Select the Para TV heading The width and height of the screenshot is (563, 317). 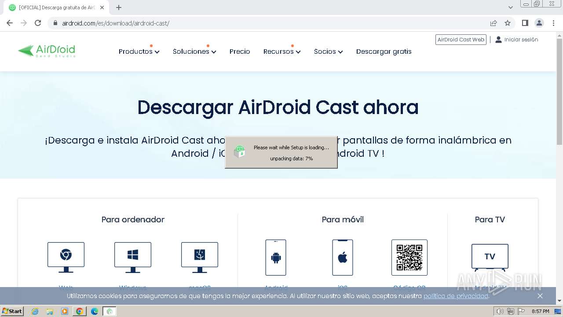(490, 220)
